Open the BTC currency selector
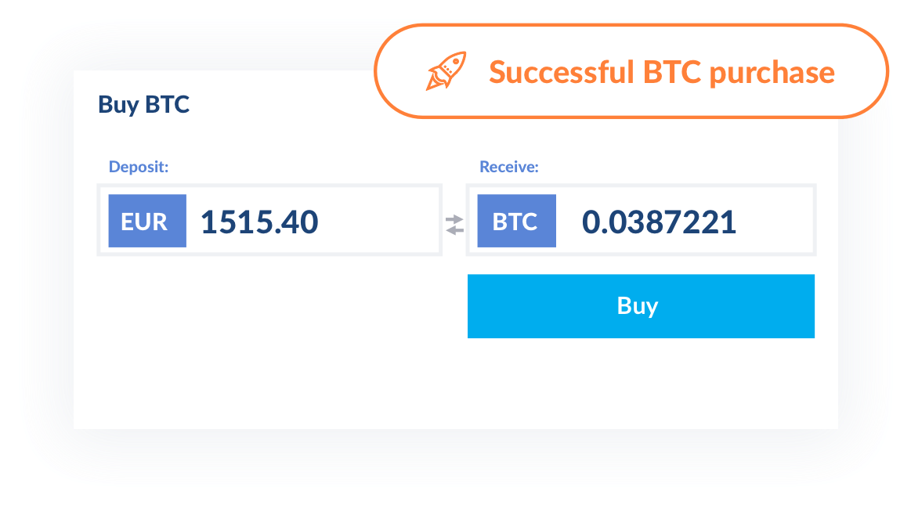 coord(515,221)
